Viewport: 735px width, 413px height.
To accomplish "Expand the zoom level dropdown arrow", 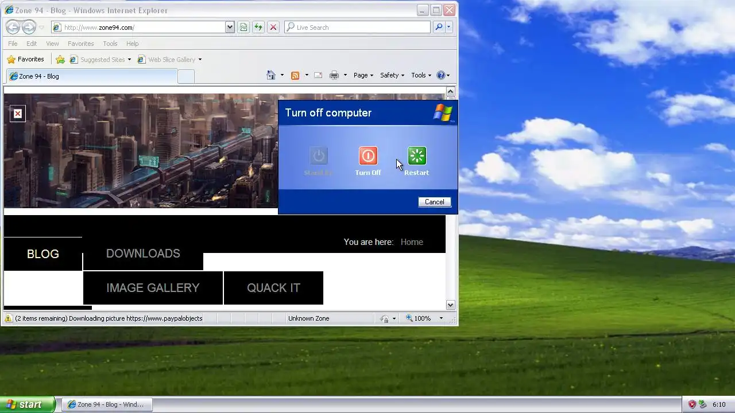I will coord(441,318).
